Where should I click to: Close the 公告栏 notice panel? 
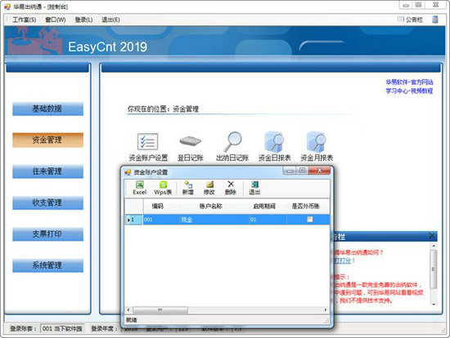pyautogui.click(x=432, y=236)
